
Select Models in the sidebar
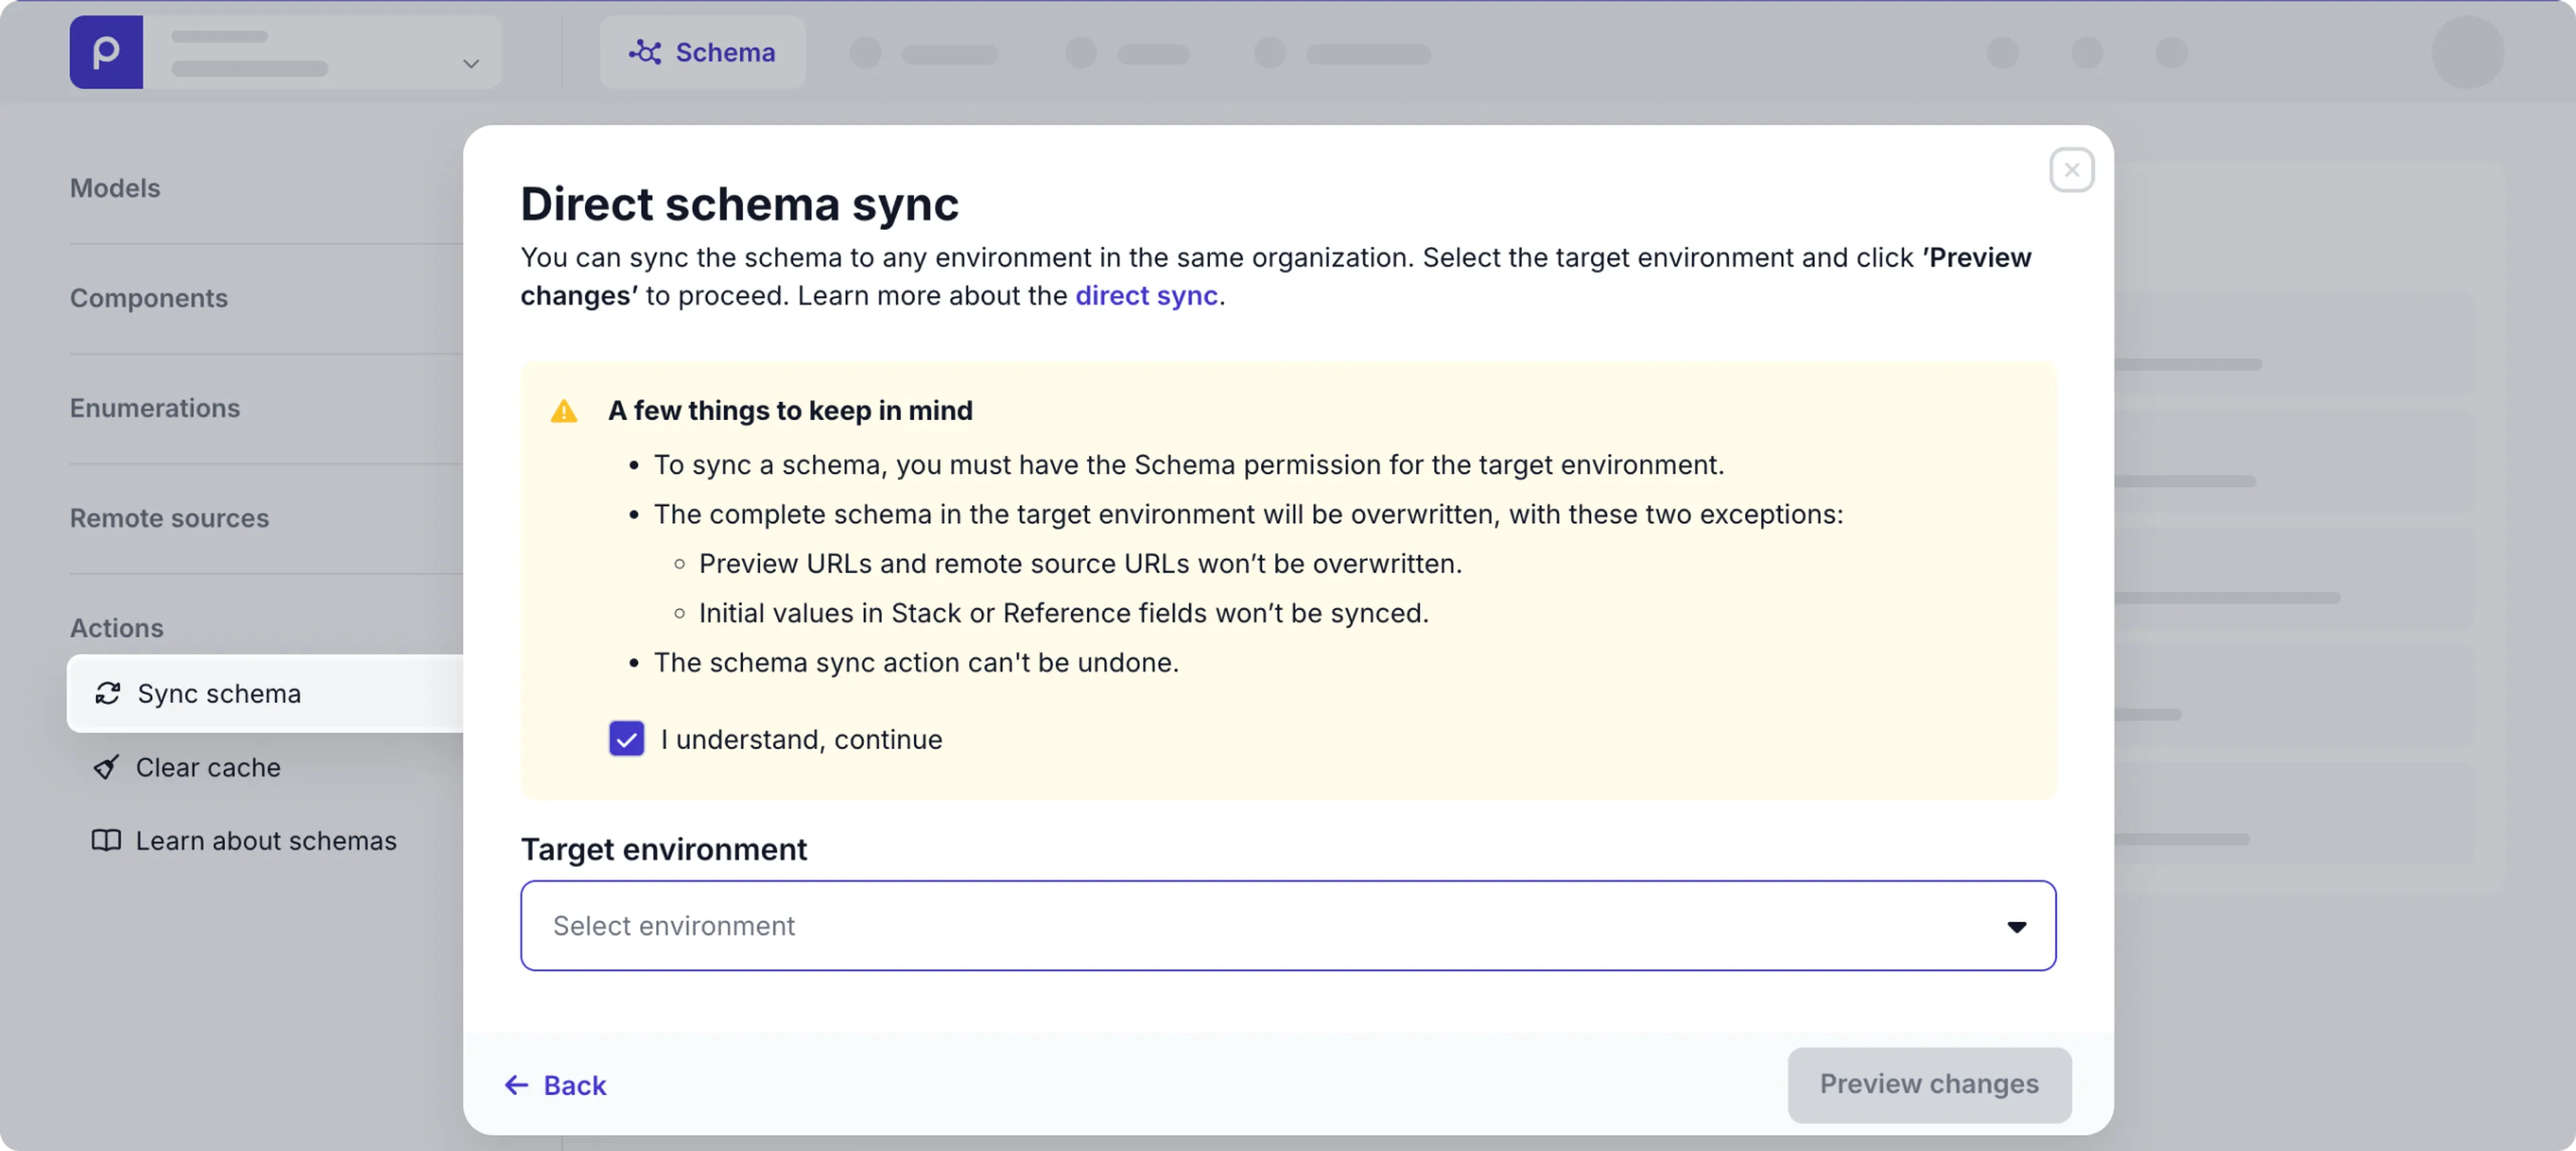point(115,187)
